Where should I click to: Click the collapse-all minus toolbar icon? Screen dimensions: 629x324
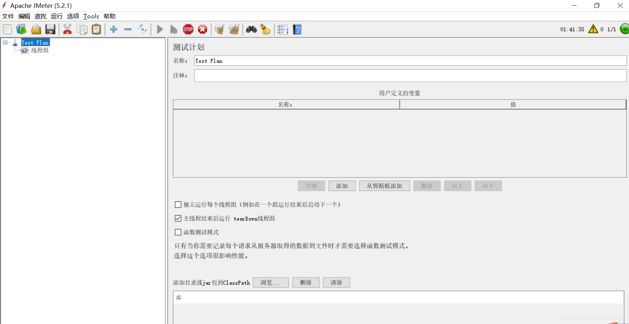click(128, 29)
